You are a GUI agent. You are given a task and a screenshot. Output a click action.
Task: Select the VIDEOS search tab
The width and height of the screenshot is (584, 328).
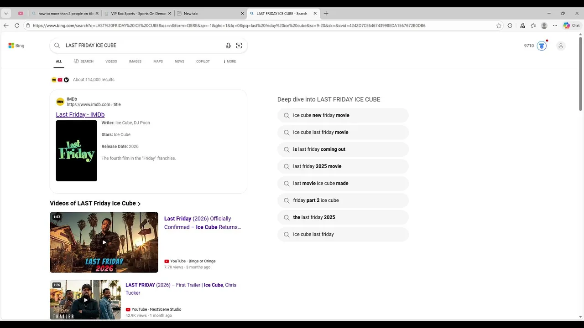pos(111,61)
